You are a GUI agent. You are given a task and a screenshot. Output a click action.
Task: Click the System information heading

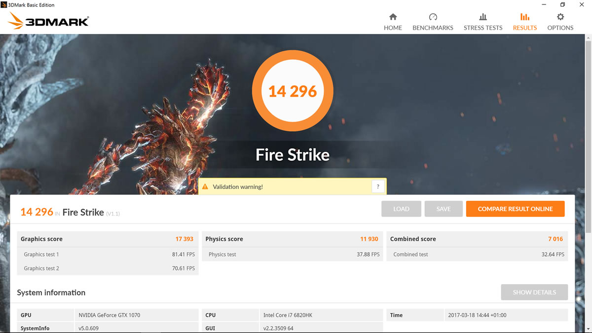point(51,293)
